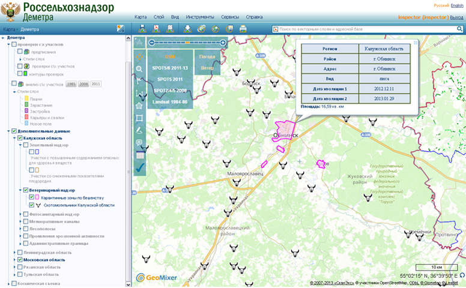Open the Слой menu
Viewport: 466px width, 288px height.
pyautogui.click(x=159, y=17)
